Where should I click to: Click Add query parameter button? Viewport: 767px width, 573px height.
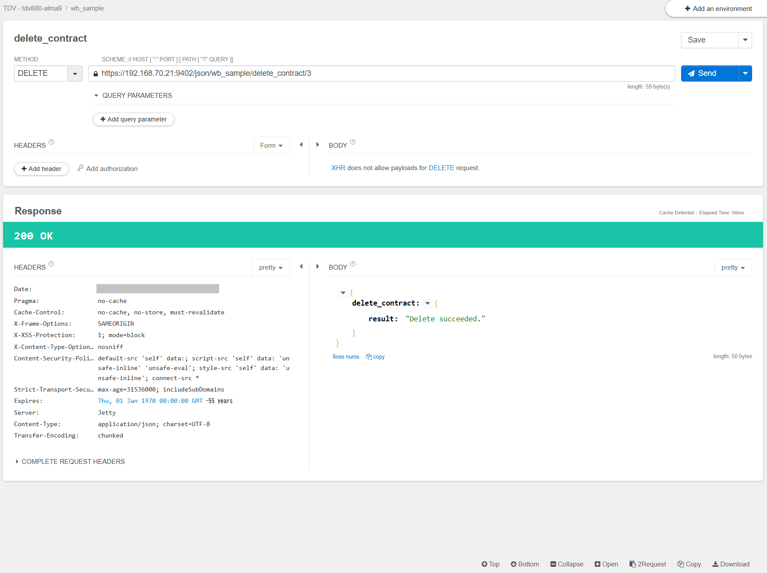(134, 119)
